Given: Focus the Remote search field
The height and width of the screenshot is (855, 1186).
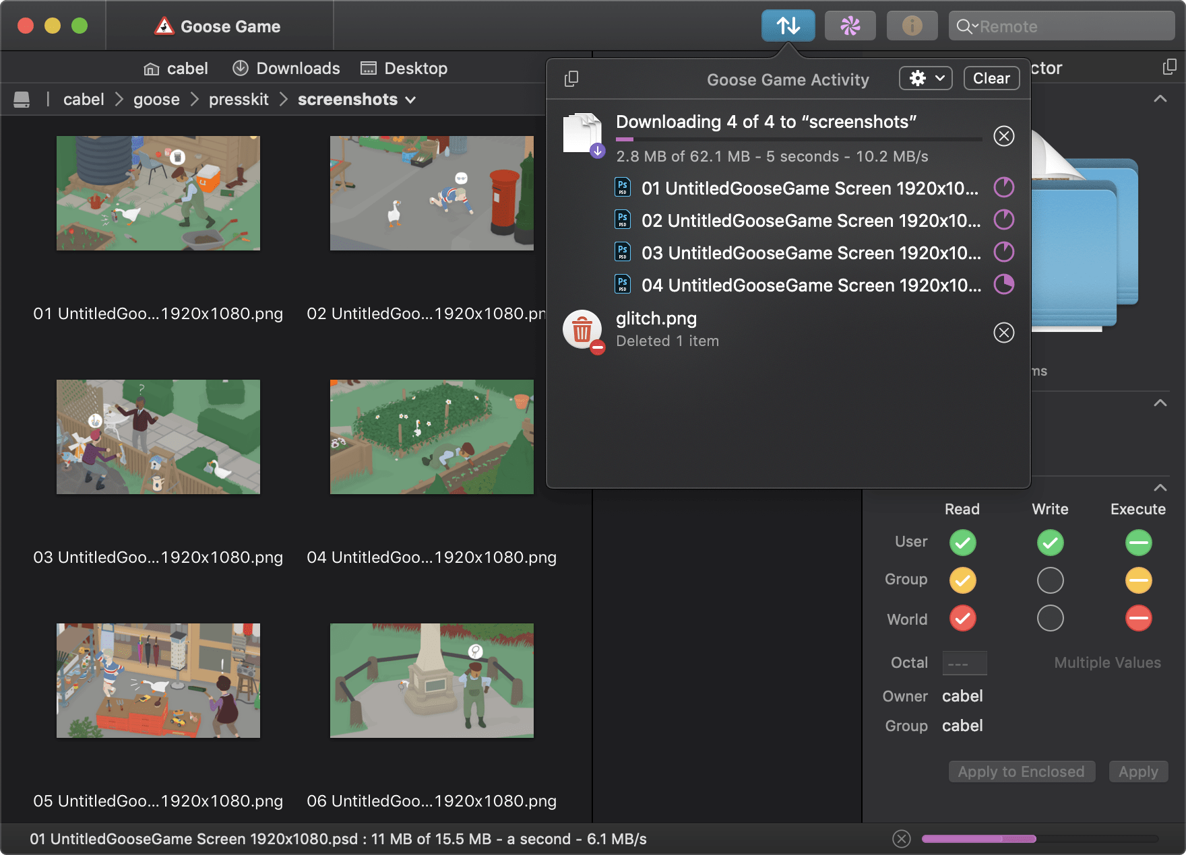Looking at the screenshot, I should 1061,26.
